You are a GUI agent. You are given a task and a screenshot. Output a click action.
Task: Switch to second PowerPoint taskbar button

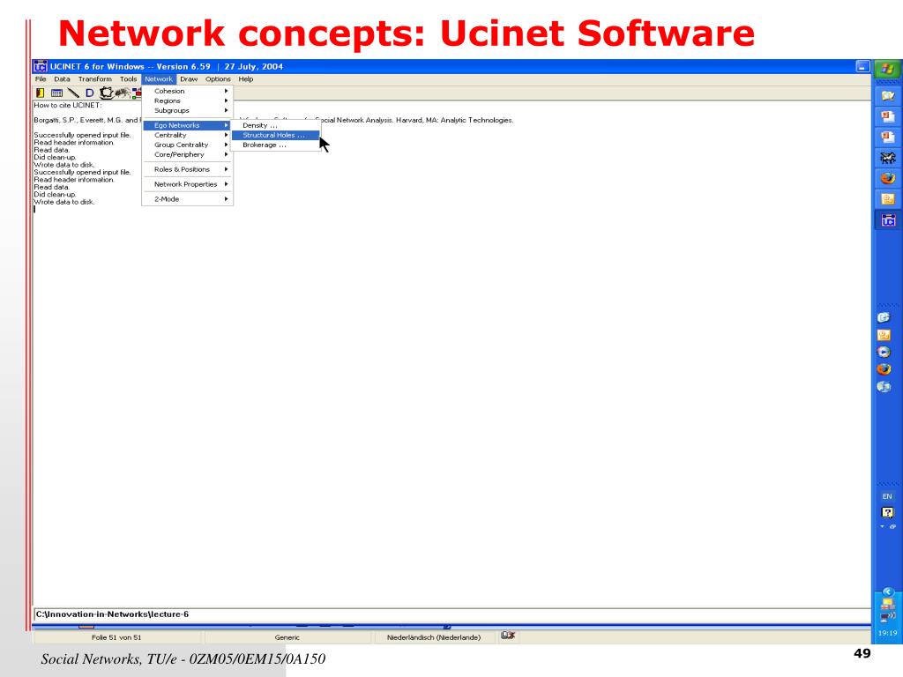coord(888,137)
